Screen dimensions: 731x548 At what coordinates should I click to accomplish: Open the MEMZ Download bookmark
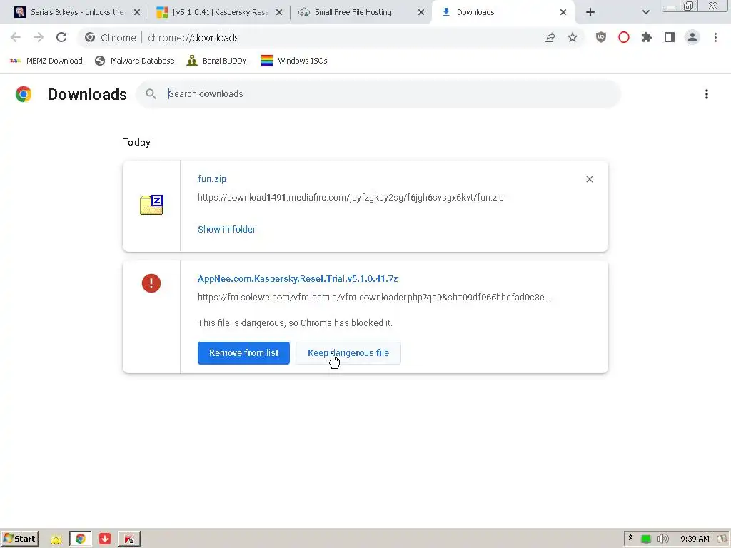point(46,61)
